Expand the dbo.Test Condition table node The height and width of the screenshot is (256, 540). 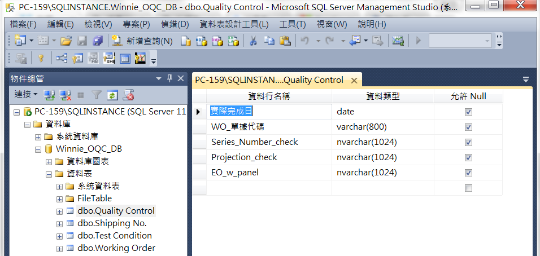point(59,236)
